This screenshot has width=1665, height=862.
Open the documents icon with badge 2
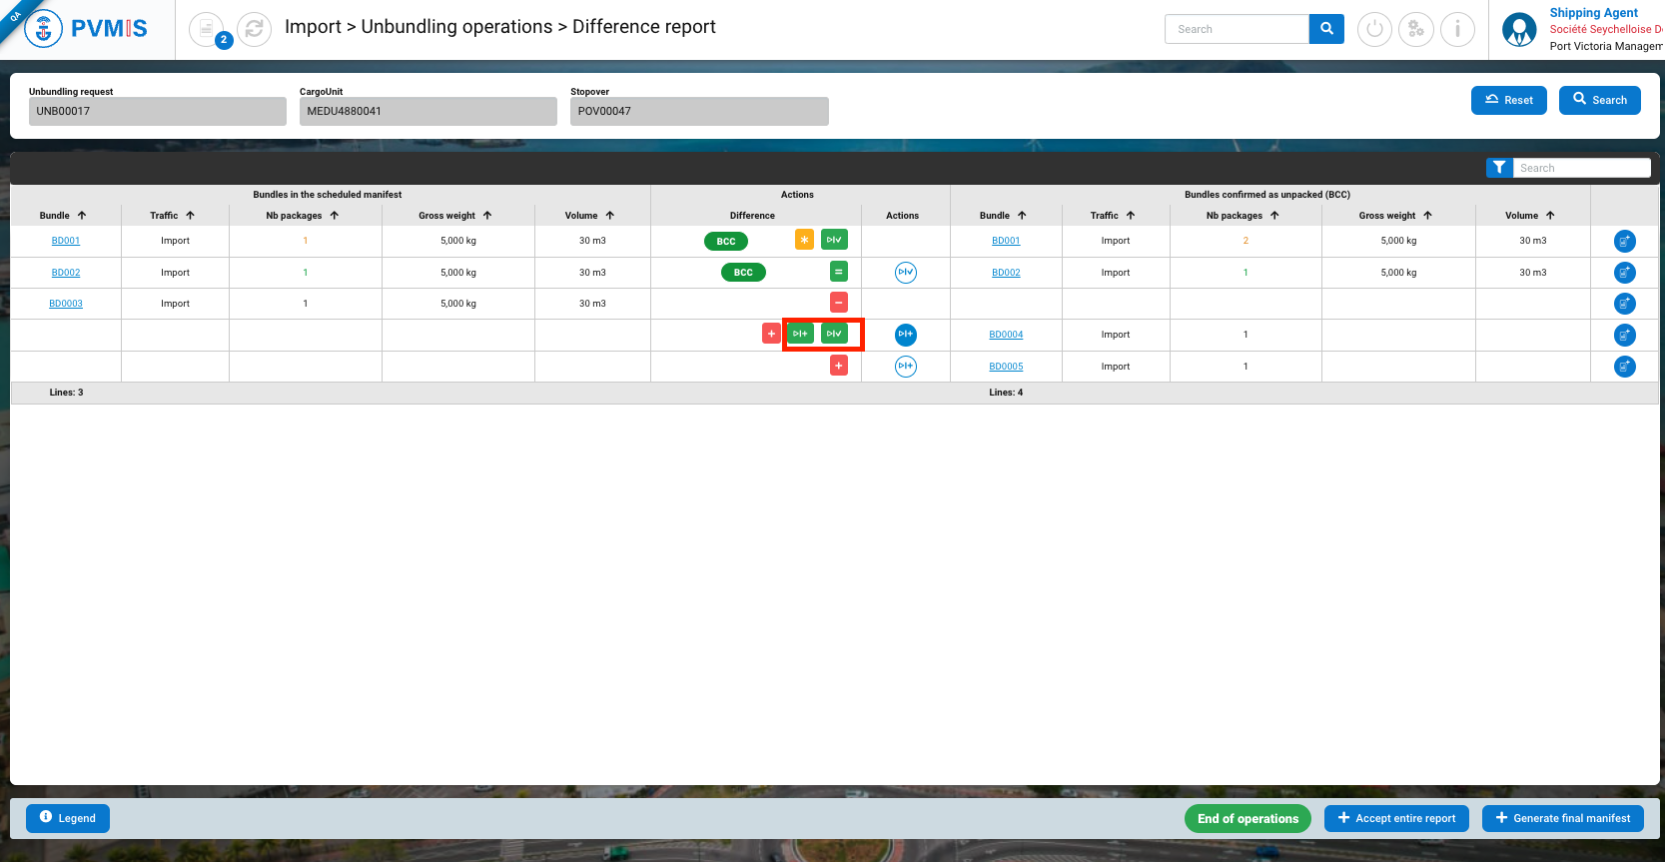click(x=207, y=29)
